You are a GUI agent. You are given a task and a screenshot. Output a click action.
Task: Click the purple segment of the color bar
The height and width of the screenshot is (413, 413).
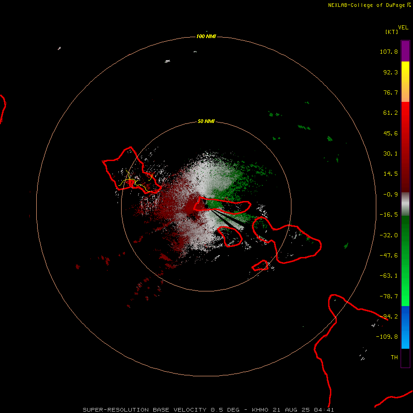coord(405,51)
